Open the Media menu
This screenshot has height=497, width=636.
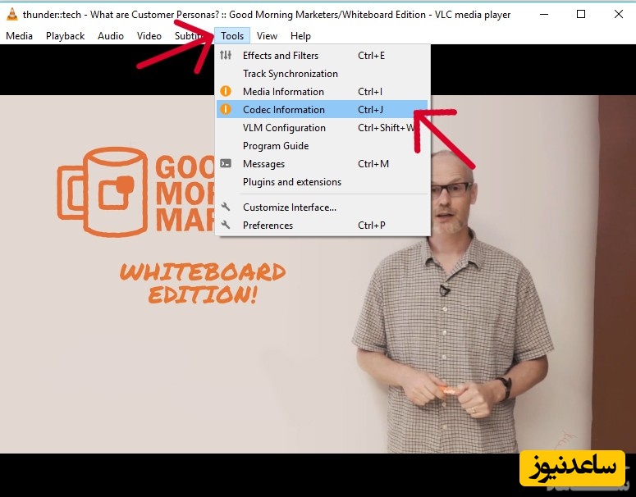pos(19,36)
